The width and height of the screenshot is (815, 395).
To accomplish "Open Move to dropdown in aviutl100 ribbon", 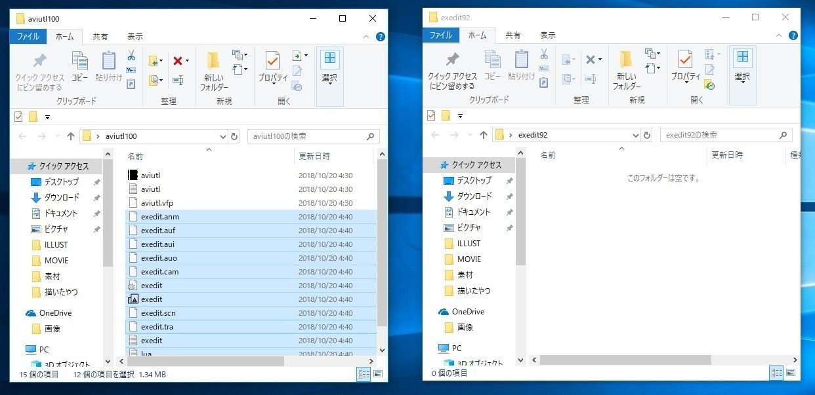I will coord(156,61).
